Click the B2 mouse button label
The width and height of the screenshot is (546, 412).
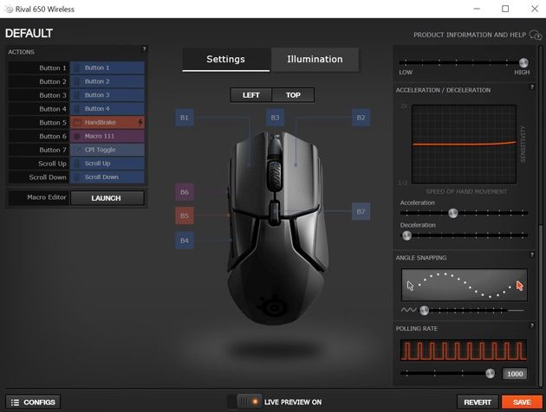[361, 118]
